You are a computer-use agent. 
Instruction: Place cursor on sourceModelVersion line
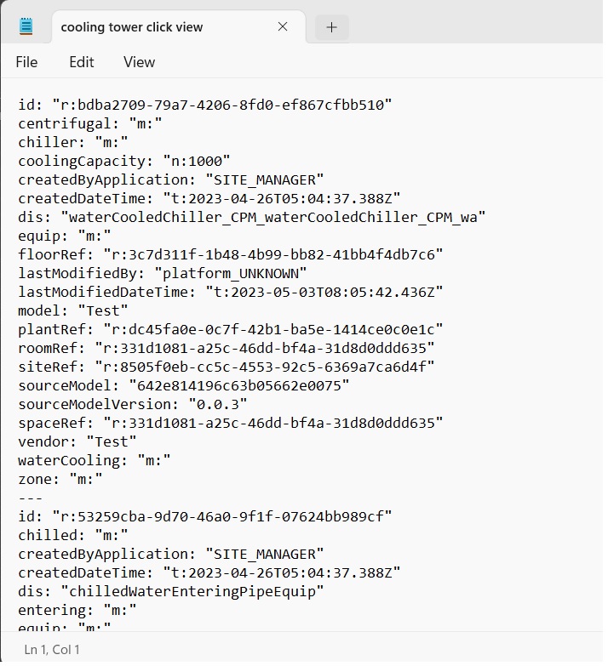point(133,404)
